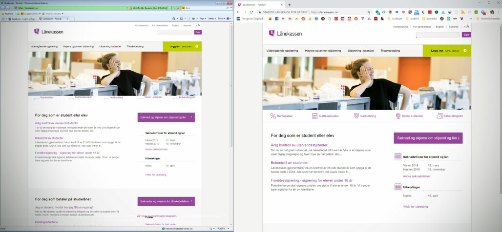Open Logg inn Dine sider in Chrome
This screenshot has width=502, height=232.
pyautogui.click(x=447, y=51)
